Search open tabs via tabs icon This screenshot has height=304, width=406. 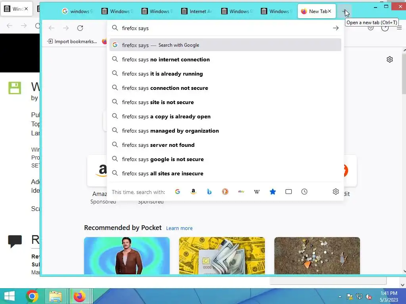click(x=289, y=192)
